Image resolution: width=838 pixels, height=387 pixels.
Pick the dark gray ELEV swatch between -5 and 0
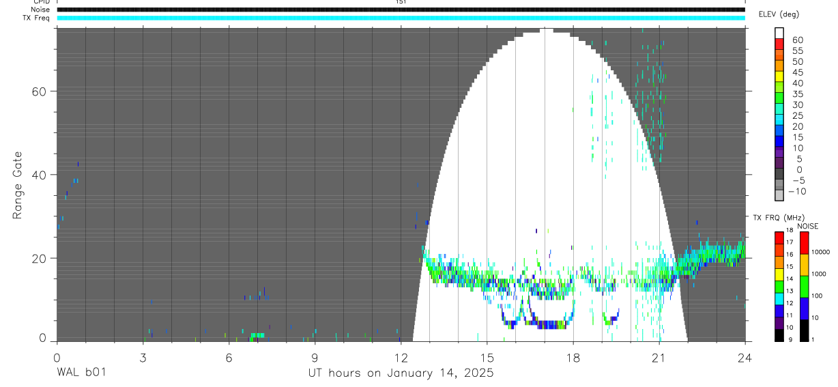coord(779,174)
